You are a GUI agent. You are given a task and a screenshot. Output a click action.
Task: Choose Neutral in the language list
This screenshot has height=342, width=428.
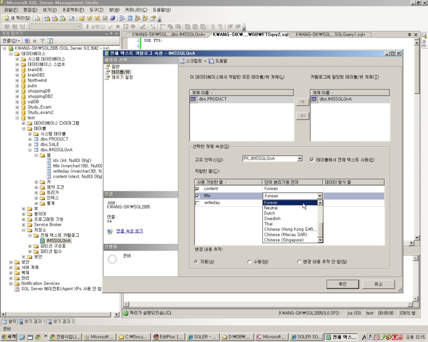point(271,208)
